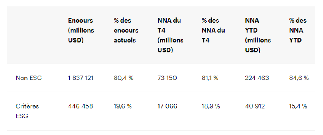Image resolution: width=323 pixels, height=135 pixels.
Task: Select the 84,6 % cell
Action: 299,78
